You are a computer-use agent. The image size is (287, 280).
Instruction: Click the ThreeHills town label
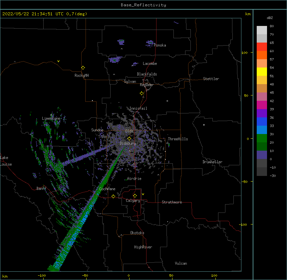pos(178,139)
